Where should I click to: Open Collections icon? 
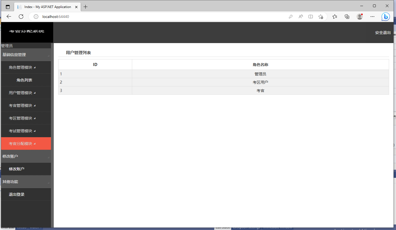click(x=347, y=17)
